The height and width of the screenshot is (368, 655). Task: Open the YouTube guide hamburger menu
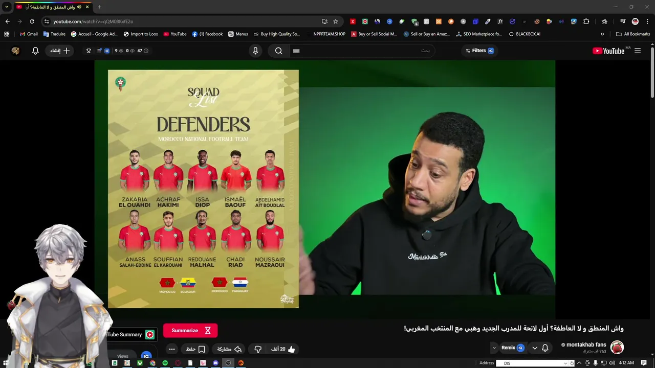[x=638, y=51]
